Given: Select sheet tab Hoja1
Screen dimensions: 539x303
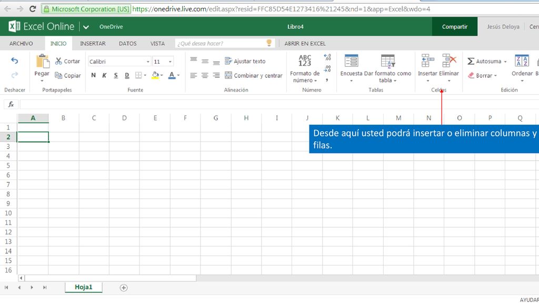Looking at the screenshot, I should click(x=84, y=287).
